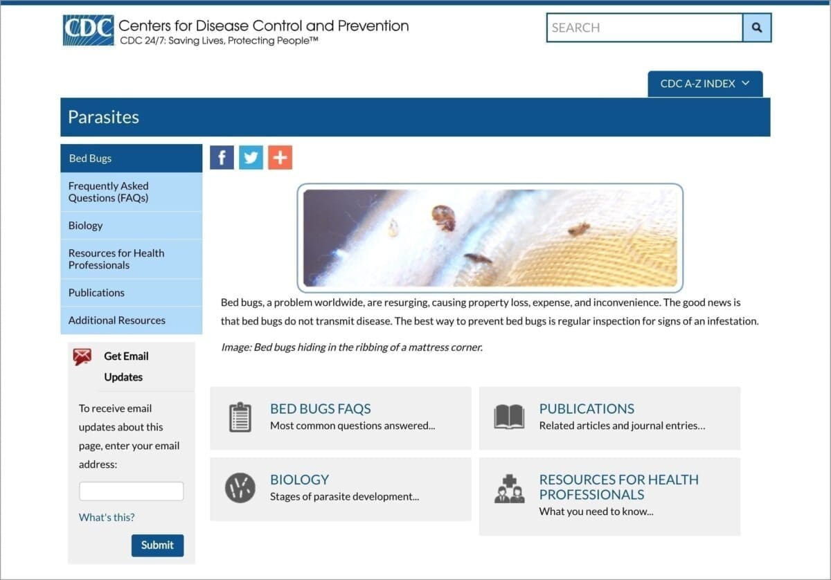Viewport: 831px width, 580px height.
Task: Click the CDC logo
Action: pyautogui.click(x=88, y=30)
